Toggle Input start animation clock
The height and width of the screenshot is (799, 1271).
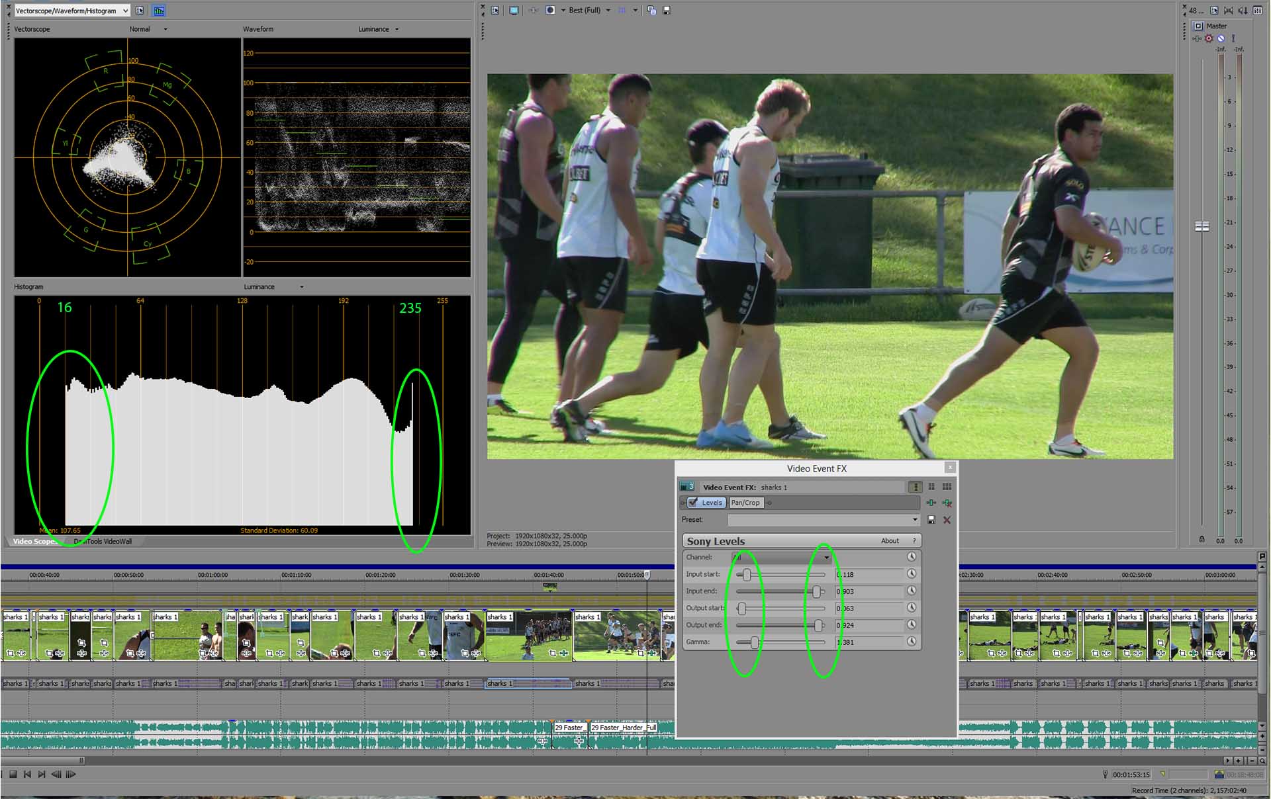(x=912, y=574)
